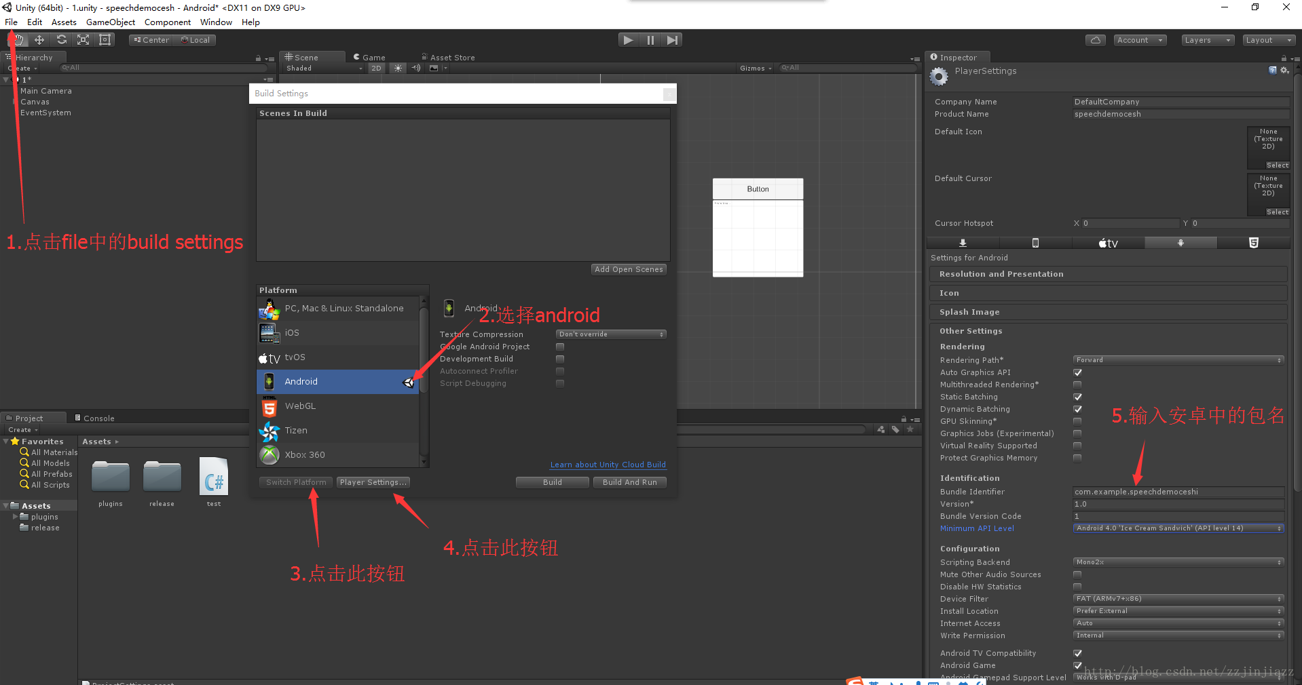Toggle scene audio speaker icon
1302x685 pixels.
pyautogui.click(x=416, y=68)
